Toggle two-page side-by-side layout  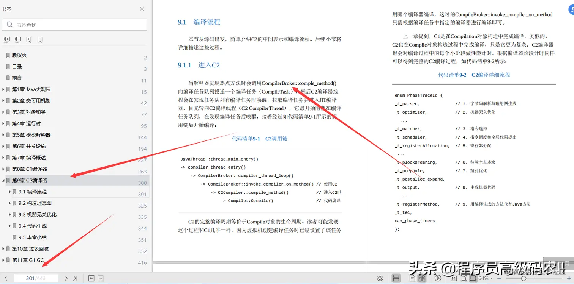tap(422, 278)
